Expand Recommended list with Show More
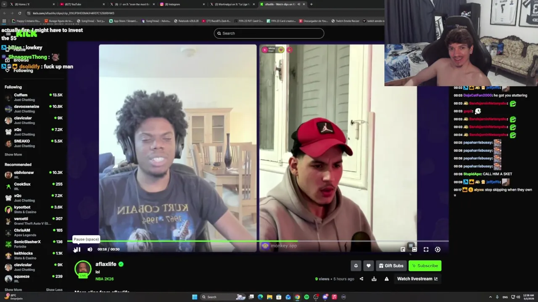 pyautogui.click(x=13, y=290)
